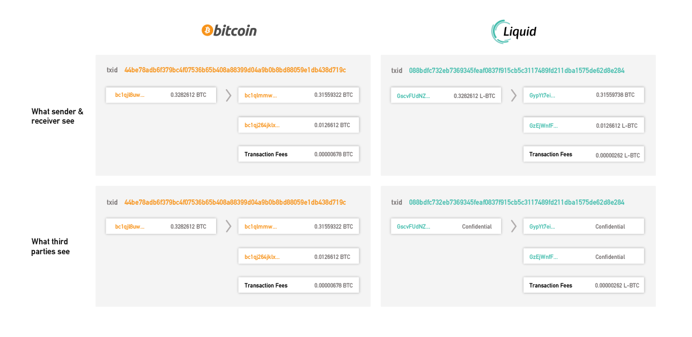Image resolution: width=692 pixels, height=337 pixels.
Task: Click GzEjWnfF… address in top Liquid panel
Action: pos(544,125)
